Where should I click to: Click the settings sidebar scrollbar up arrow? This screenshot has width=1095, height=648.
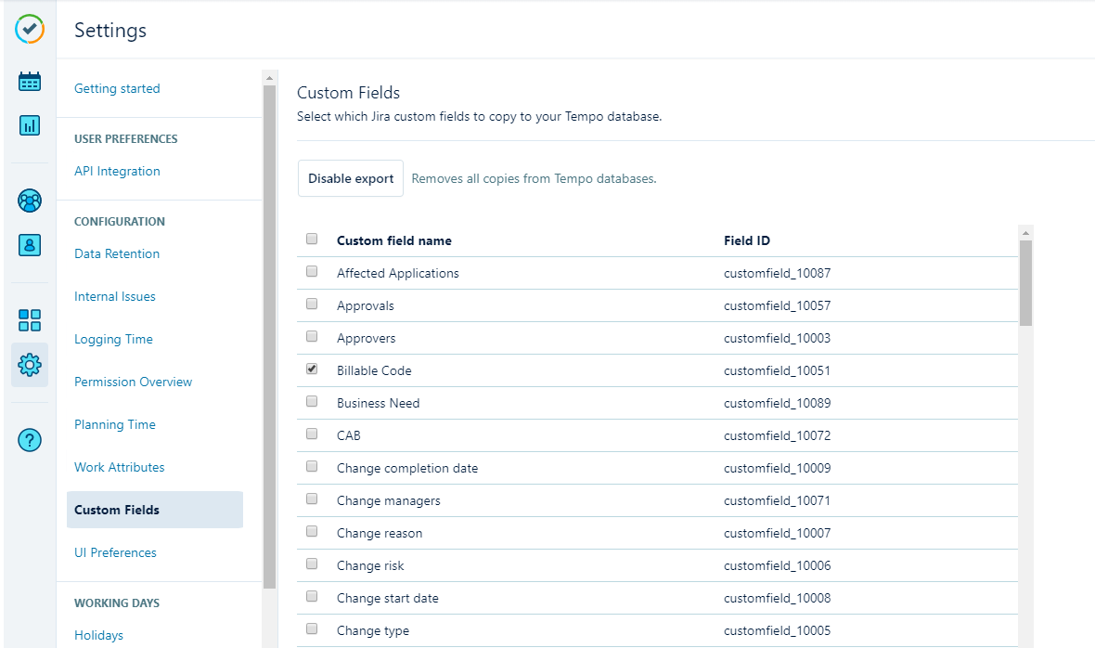[270, 77]
